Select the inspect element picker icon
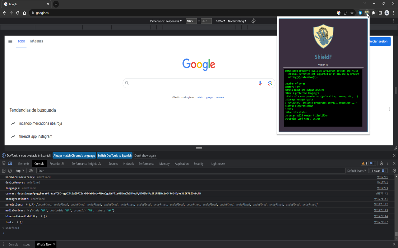The height and width of the screenshot is (248, 398). point(4,164)
